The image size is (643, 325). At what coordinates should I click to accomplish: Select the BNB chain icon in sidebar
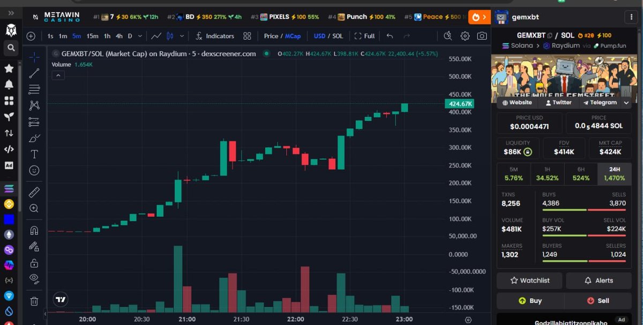point(9,204)
